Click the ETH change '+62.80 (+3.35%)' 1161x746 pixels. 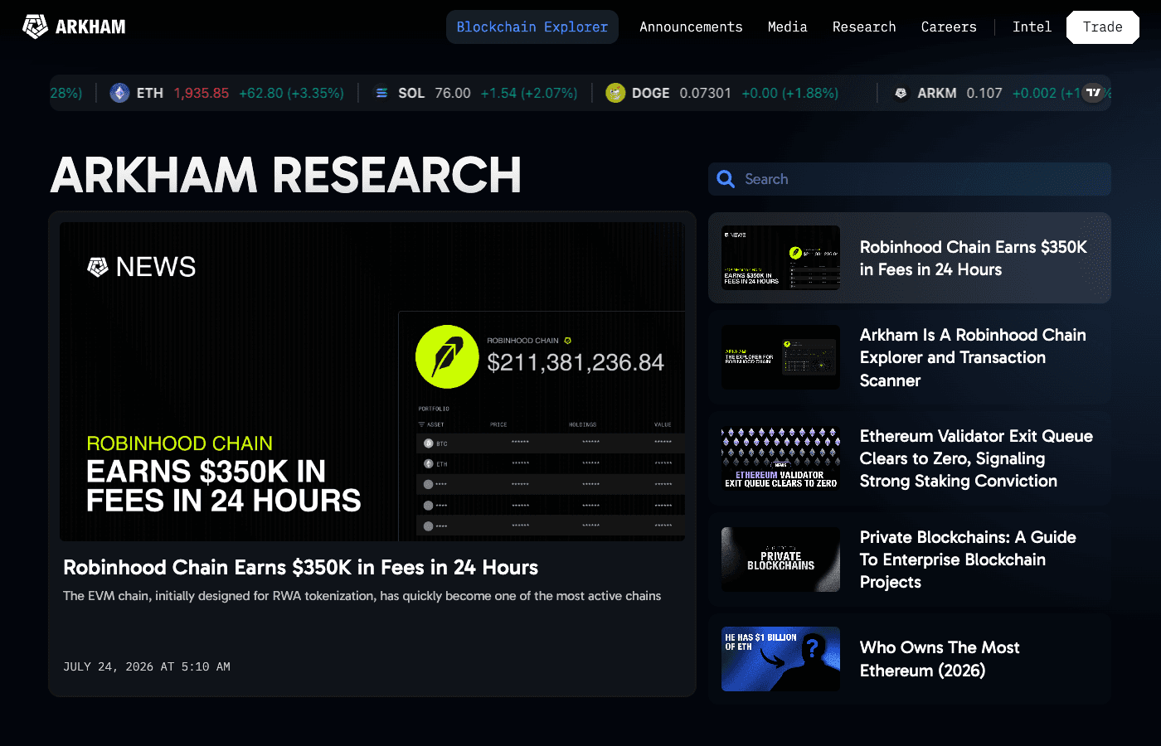[x=291, y=93]
